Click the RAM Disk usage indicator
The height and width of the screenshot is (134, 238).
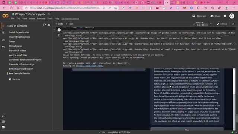coord(202,24)
